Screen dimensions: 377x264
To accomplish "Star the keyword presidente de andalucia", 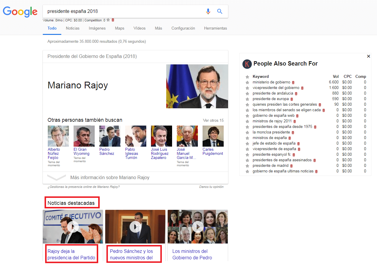I will click(247, 93).
